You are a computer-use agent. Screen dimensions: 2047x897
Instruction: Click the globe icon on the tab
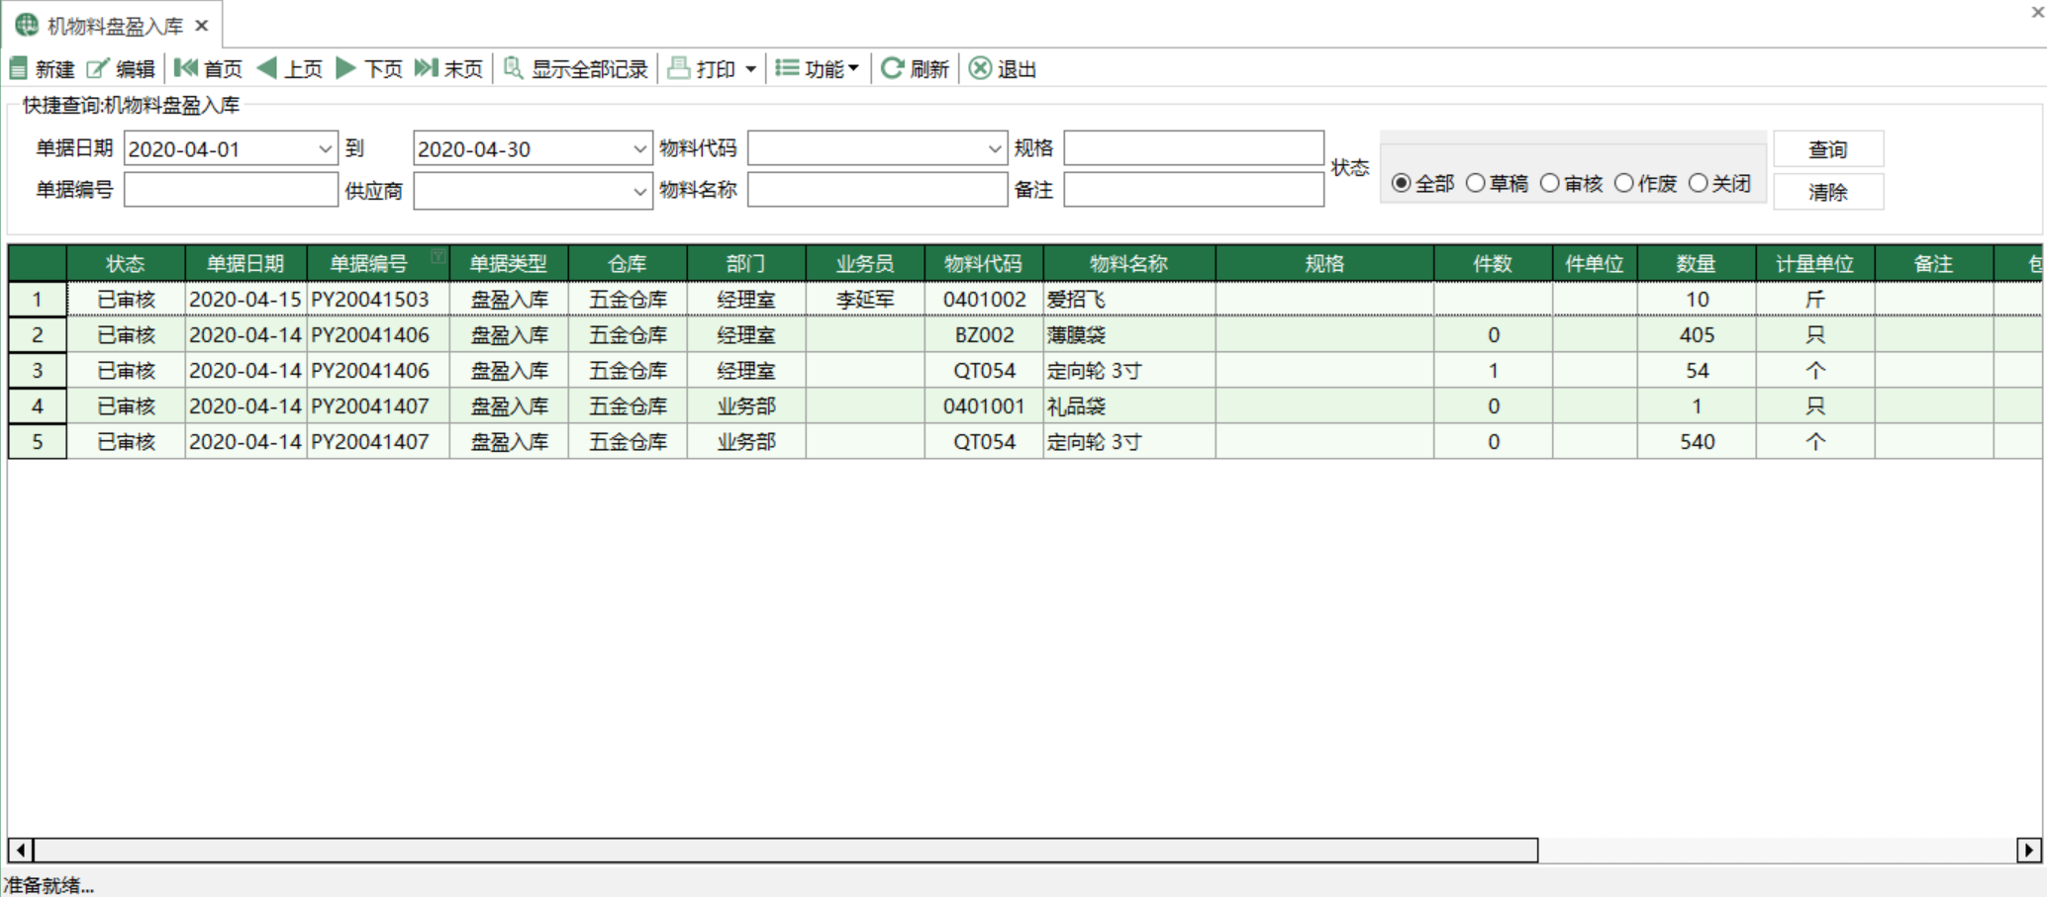(x=27, y=25)
